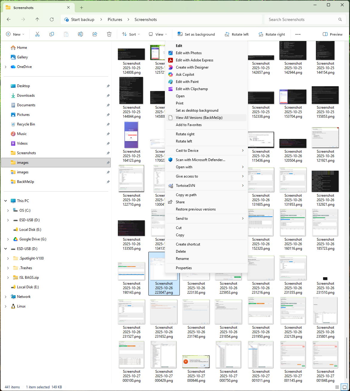
Task: Copy the file via toolbar icon
Action: pyautogui.click(x=51, y=34)
